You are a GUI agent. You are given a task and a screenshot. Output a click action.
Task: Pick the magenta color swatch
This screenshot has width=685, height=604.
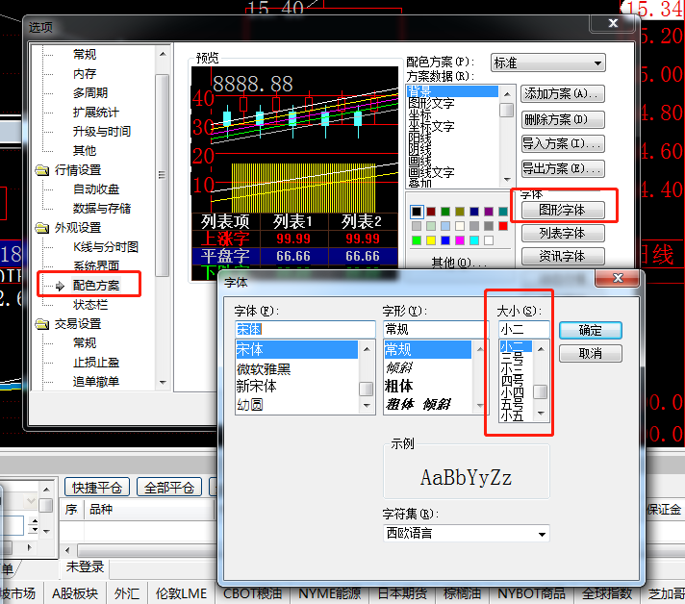point(460,240)
